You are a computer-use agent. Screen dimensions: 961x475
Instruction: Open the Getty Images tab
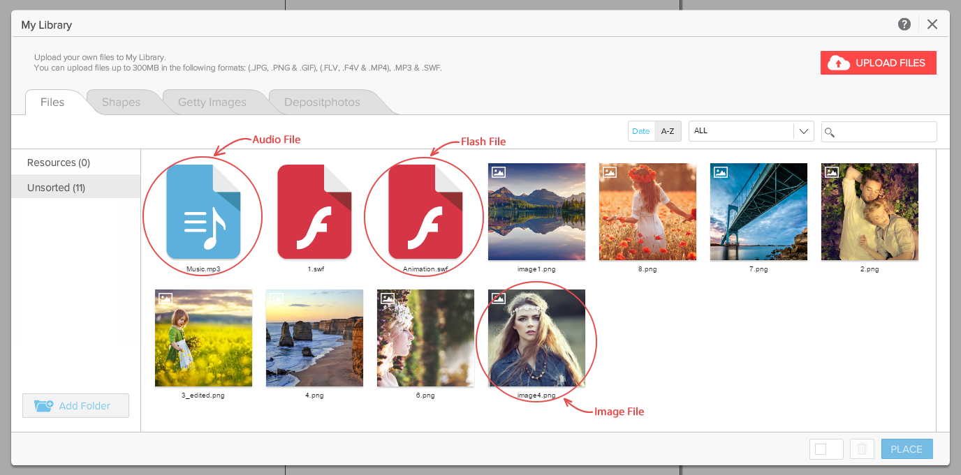(212, 103)
